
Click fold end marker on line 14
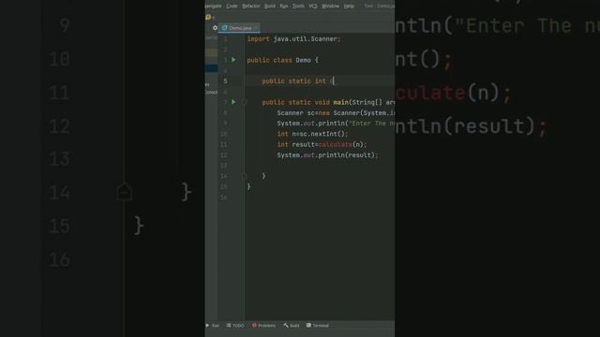point(244,176)
